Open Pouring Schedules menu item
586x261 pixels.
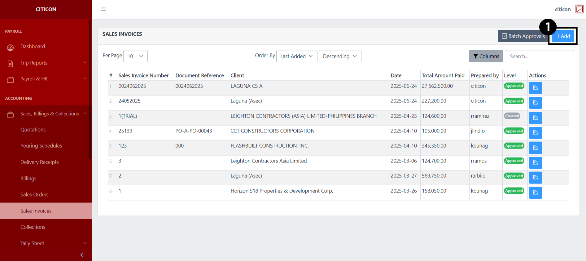pyautogui.click(x=41, y=146)
